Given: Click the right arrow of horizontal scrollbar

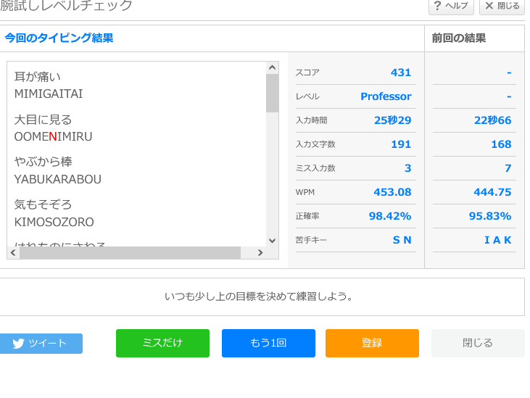Looking at the screenshot, I should coord(261,253).
